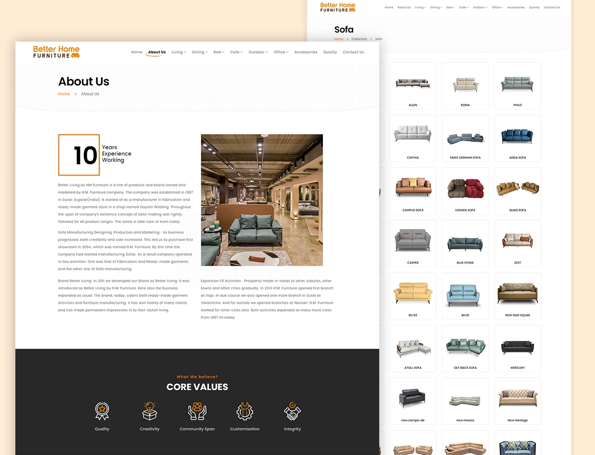Open the LEONDA SOFA product card
The height and width of the screenshot is (455, 595).
465,191
